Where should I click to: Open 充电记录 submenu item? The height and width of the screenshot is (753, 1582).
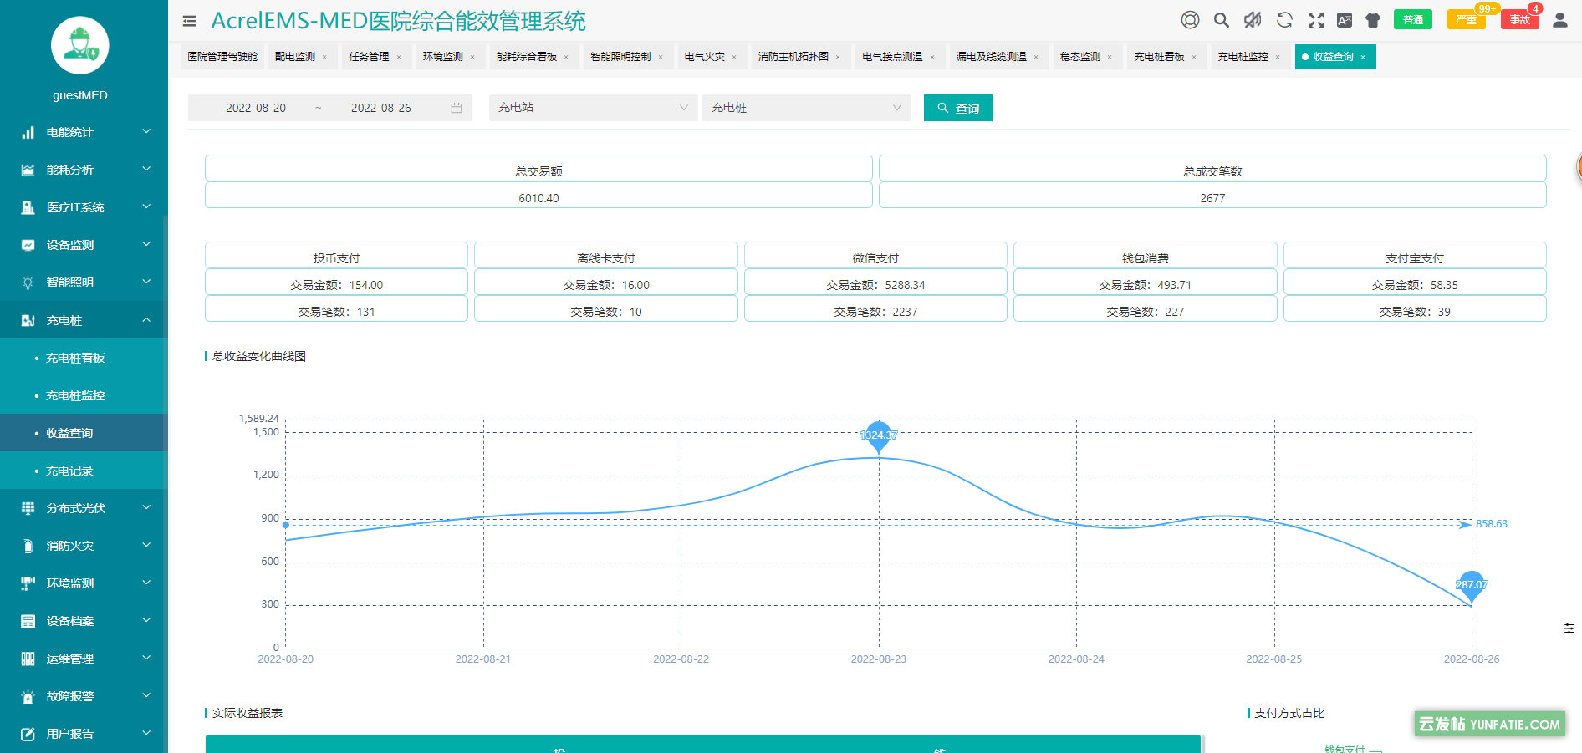[x=84, y=471]
